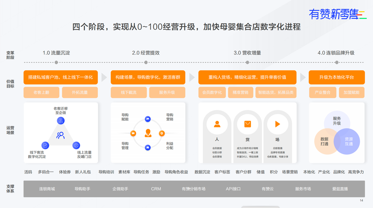Click the orange shopping guide person icon
This screenshot has width=373, height=208.
pyautogui.click(x=148, y=133)
